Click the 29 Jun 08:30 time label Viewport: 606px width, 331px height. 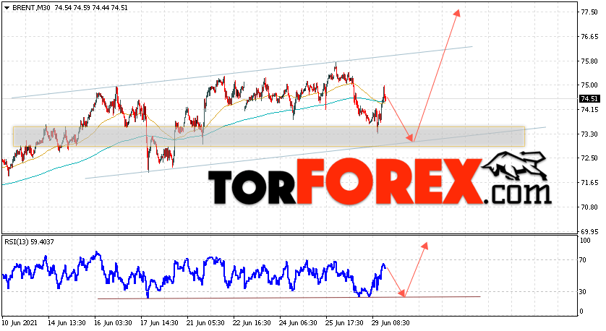pos(391,323)
